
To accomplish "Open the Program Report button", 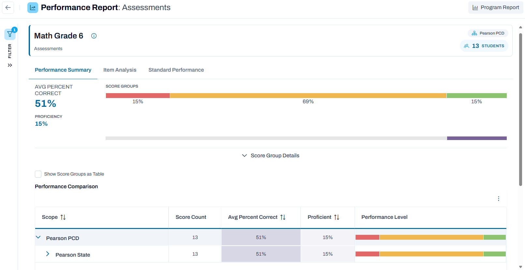I will tap(496, 7).
